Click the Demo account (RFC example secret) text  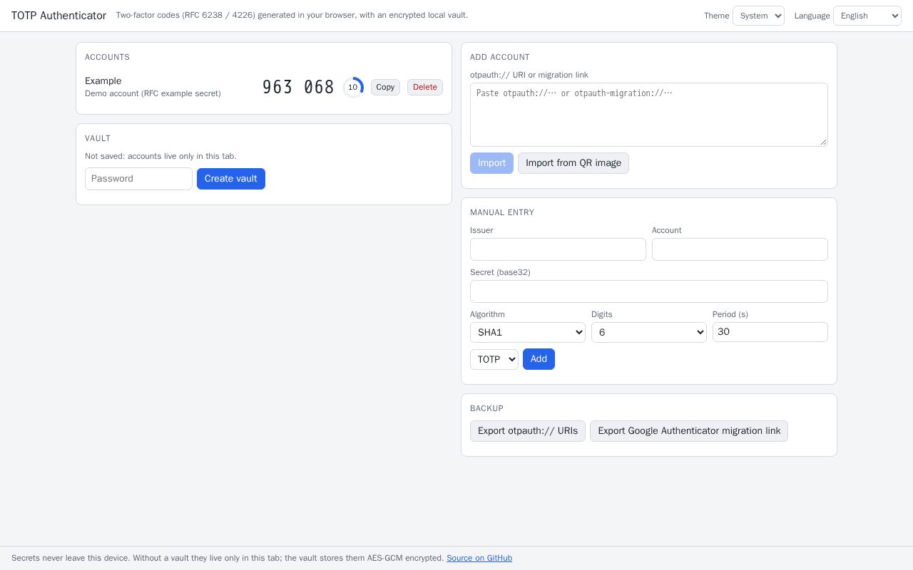pos(153,93)
